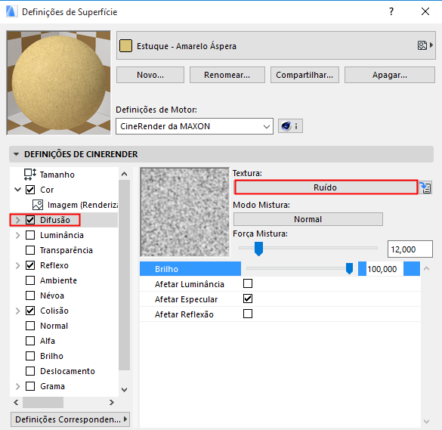
Task: Open the Estuque - Amarelo Áspera surface selector
Action: pyautogui.click(x=276, y=45)
